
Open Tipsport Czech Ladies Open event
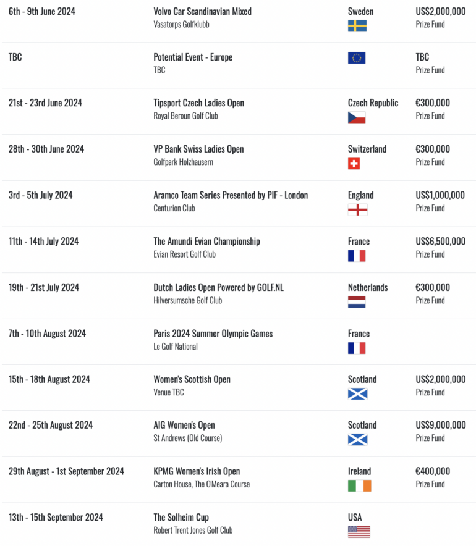pyautogui.click(x=198, y=103)
